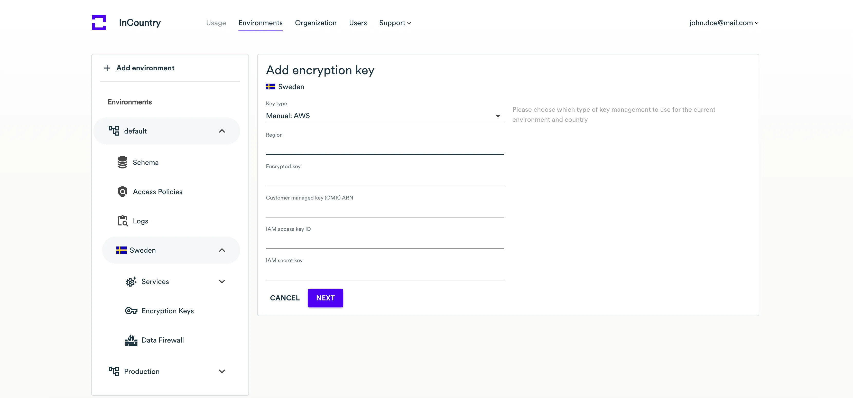Click the Services gear icon
The image size is (853, 398).
(131, 281)
